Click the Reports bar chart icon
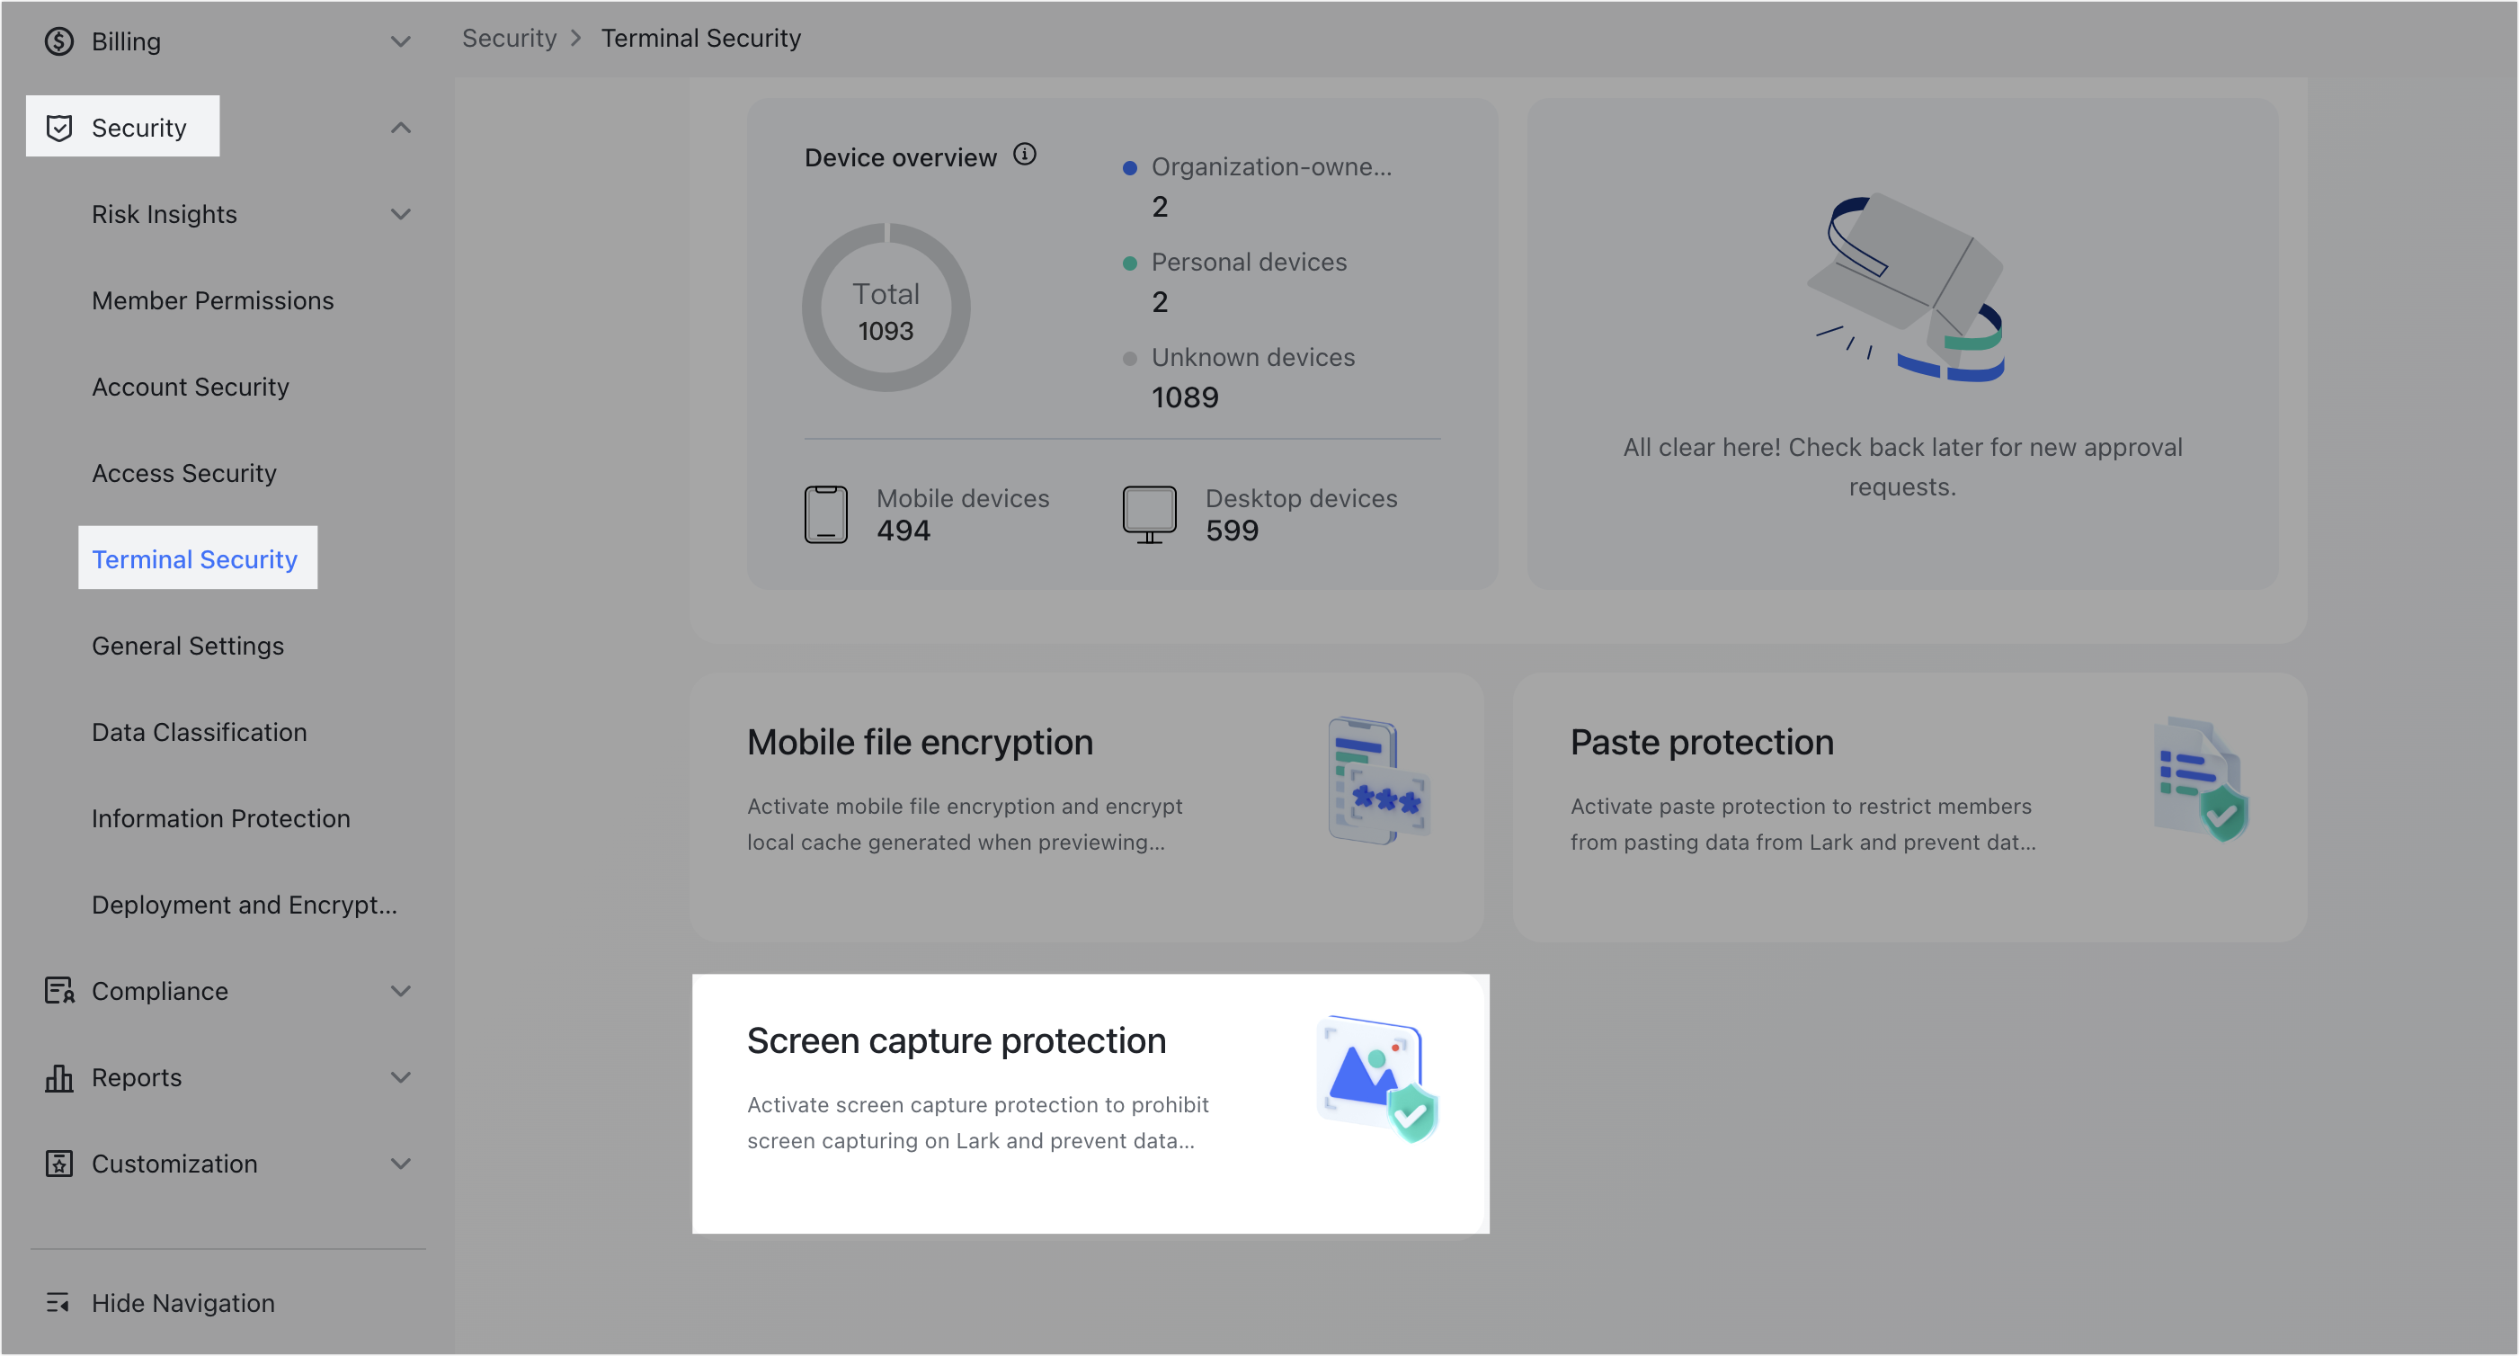 [x=58, y=1076]
